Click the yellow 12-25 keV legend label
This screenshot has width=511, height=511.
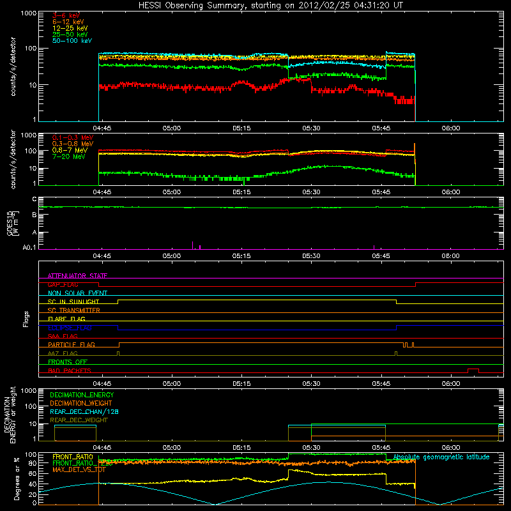(x=70, y=28)
